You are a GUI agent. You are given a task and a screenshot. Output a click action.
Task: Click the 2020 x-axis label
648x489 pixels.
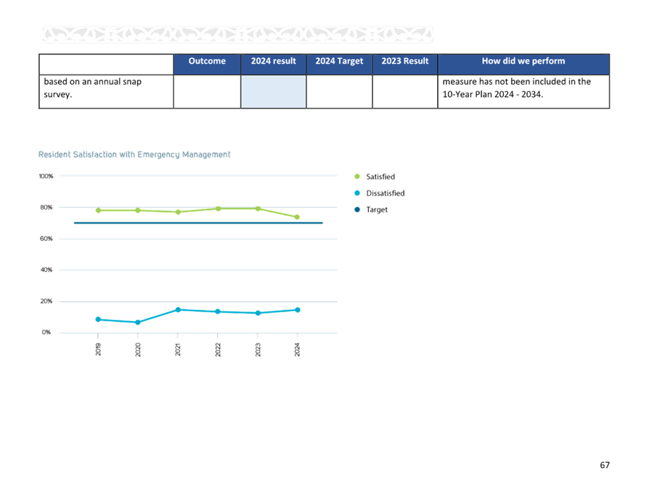tap(138, 349)
